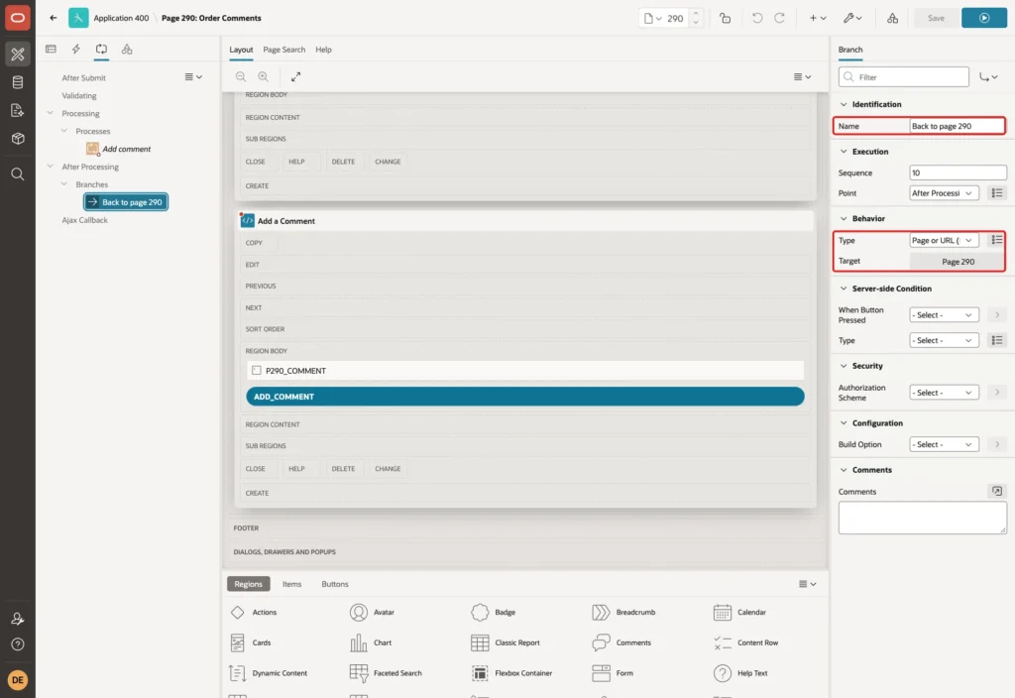Viewport: 1015px width, 698px height.
Task: Expand the layout to full view
Action: click(295, 76)
